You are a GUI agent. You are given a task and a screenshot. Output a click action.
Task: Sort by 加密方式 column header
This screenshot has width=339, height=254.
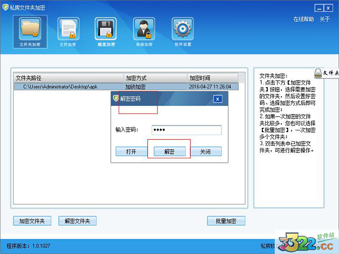click(x=156, y=78)
